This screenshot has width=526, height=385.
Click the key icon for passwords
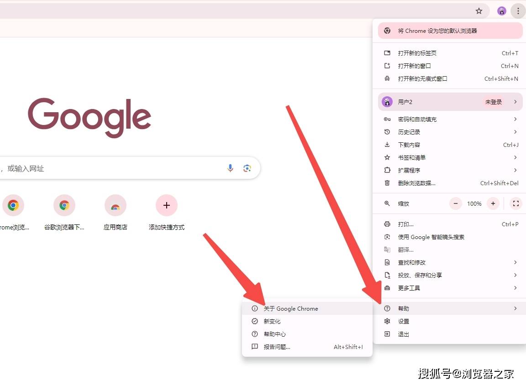pyautogui.click(x=387, y=120)
